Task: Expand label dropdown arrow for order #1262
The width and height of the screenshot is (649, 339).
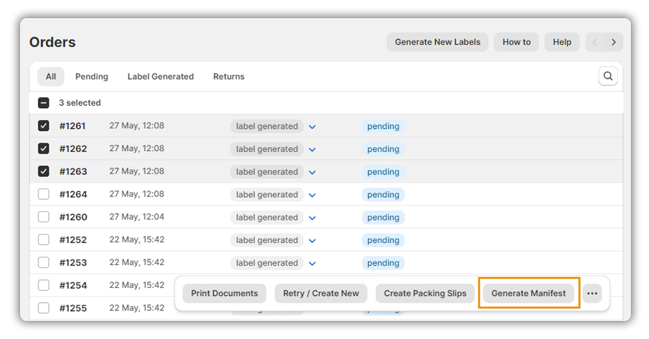Action: click(313, 150)
